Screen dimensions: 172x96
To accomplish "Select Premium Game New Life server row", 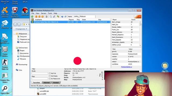I will click(x=70, y=22).
